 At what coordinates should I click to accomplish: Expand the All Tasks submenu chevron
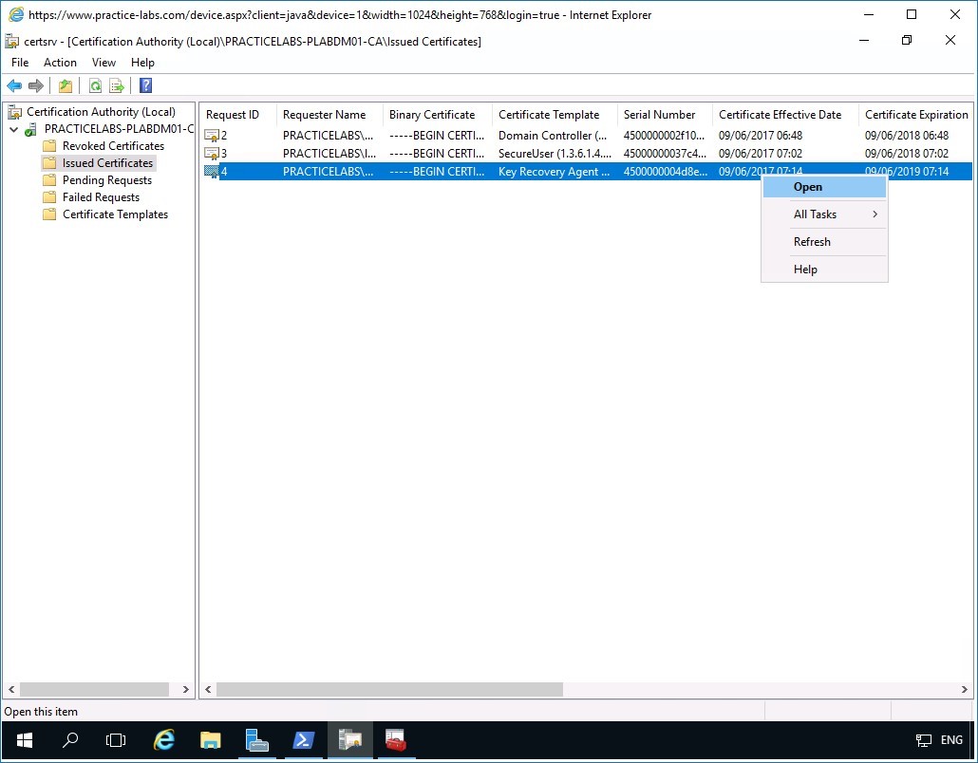click(875, 214)
